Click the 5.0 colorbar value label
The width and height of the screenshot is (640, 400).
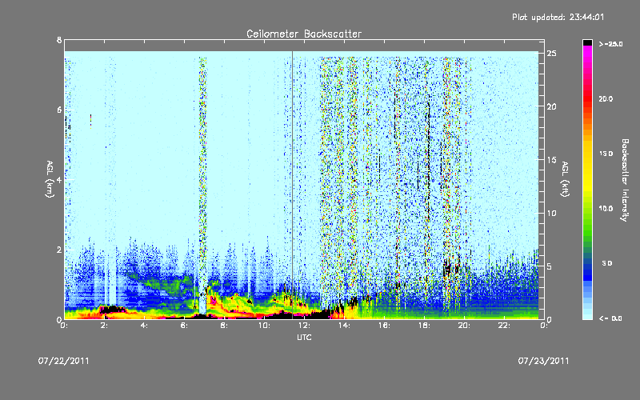click(607, 263)
